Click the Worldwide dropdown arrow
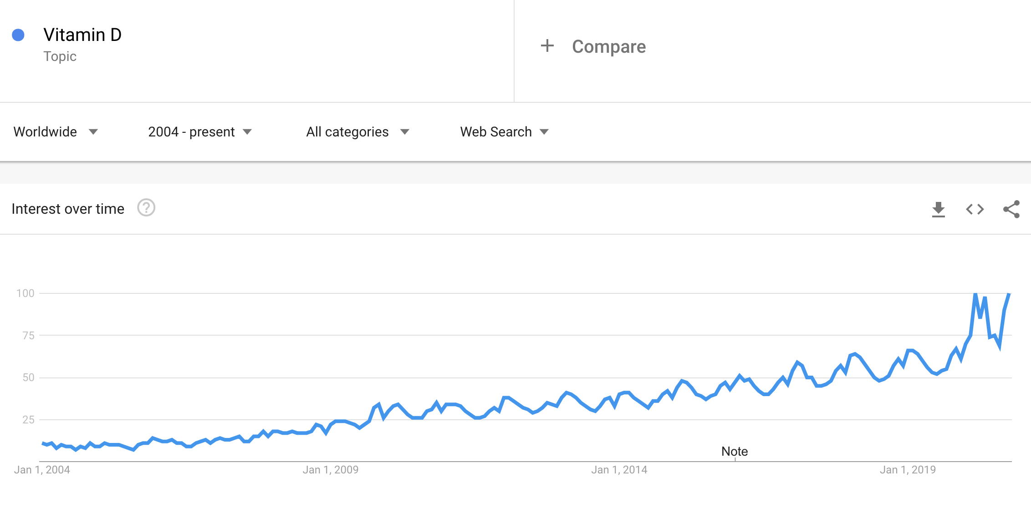1031x513 pixels. pos(93,132)
